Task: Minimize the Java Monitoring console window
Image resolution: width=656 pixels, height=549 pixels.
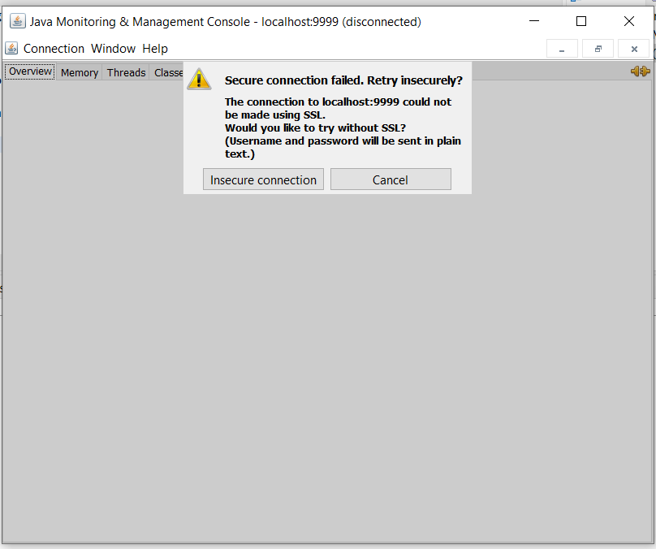Action: (x=534, y=21)
